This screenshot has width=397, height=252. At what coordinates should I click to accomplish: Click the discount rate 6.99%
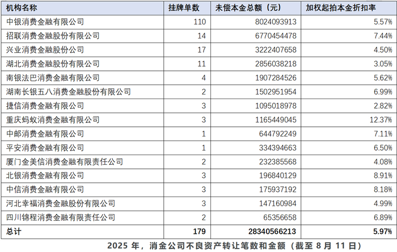383,92
